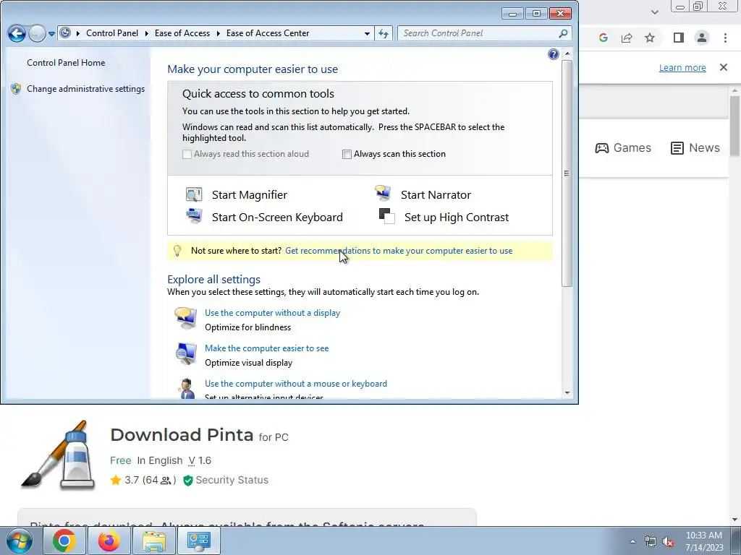Open the Chrome profile avatar
This screenshot has height=555, width=741.
(x=702, y=38)
